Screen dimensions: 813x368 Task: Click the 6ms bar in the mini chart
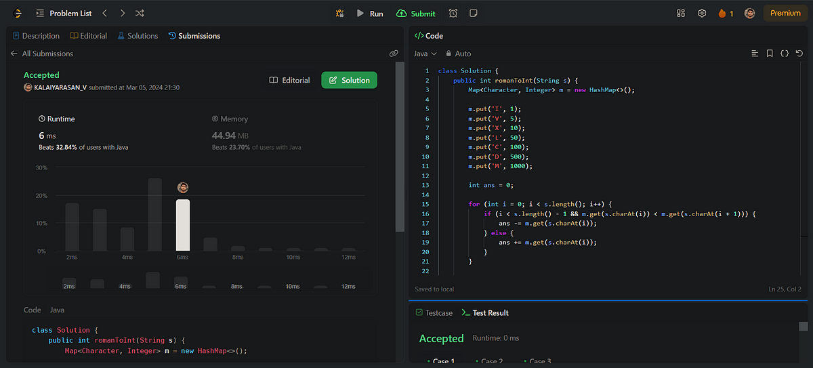[x=181, y=282]
